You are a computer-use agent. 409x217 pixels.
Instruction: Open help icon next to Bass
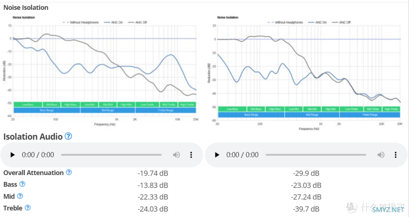coord(22,184)
